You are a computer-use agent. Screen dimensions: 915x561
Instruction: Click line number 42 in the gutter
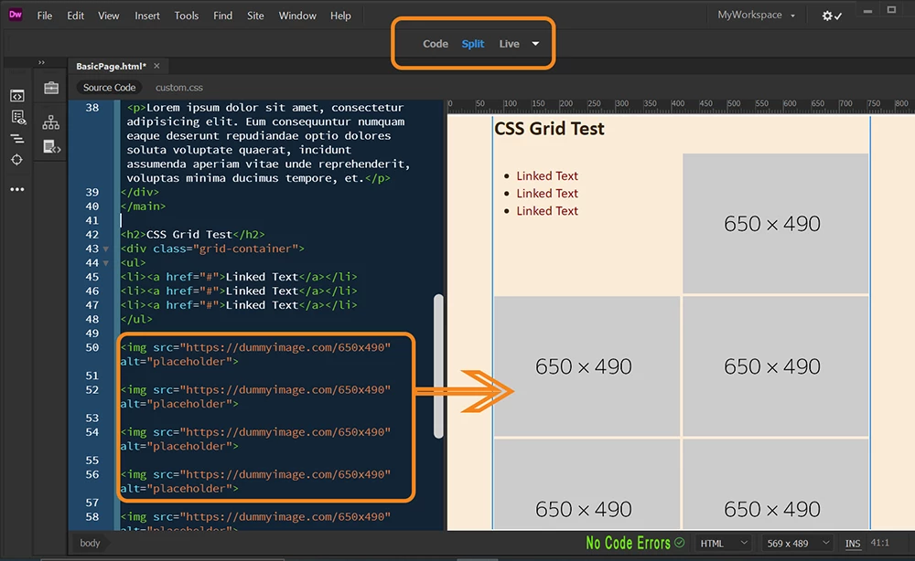92,235
